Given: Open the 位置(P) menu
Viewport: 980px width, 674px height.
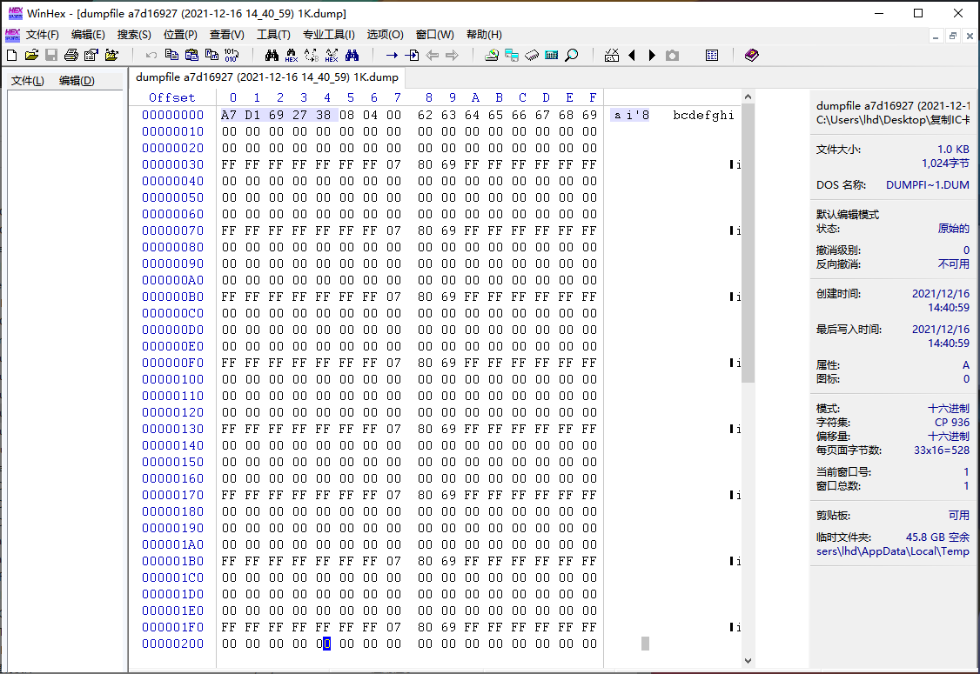Looking at the screenshot, I should coord(181,35).
